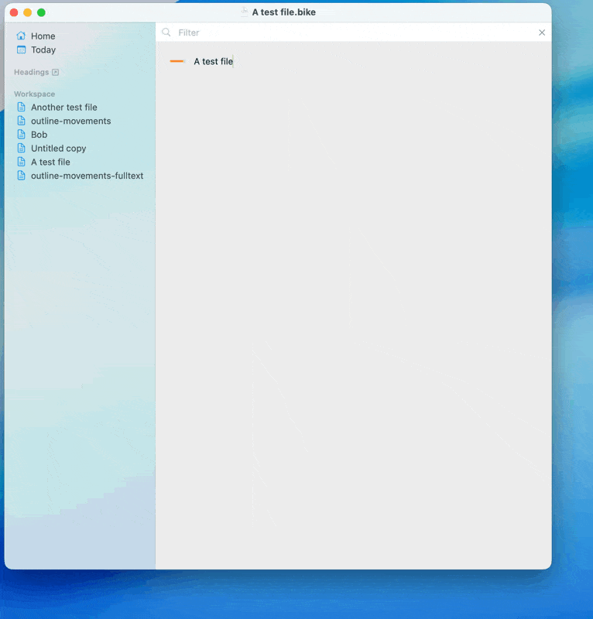Click the magnifying glass filter icon

(166, 32)
